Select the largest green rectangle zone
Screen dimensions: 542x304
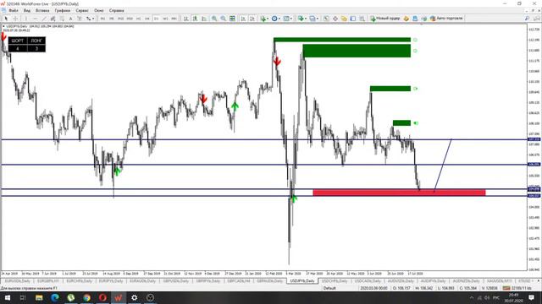357,51
